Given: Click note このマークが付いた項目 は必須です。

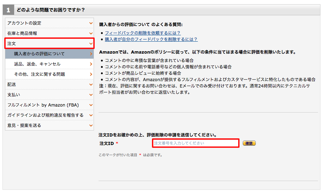Looking at the screenshot, I should point(131,155).
